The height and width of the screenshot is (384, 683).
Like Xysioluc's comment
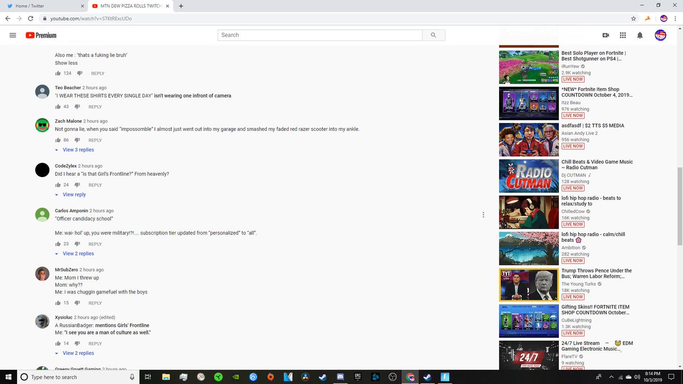pyautogui.click(x=58, y=344)
